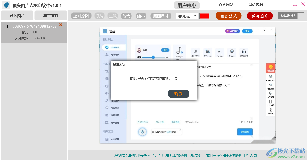This screenshot has height=161, width=308.
Task: Click 合成配音 item in the loaded picture
Action: tap(114, 47)
